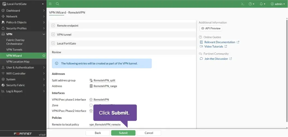Click the Log & Report chart icon

click(3, 91)
